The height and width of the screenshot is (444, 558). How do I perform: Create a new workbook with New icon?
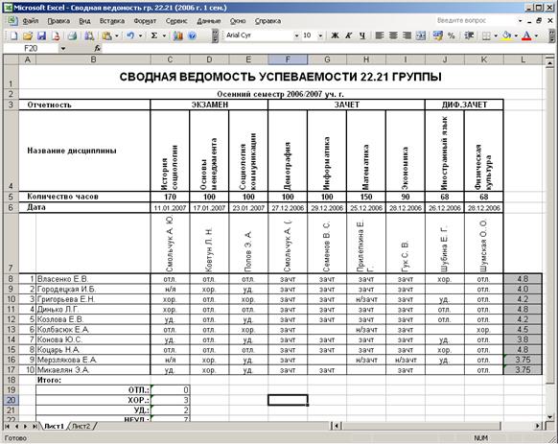click(13, 35)
